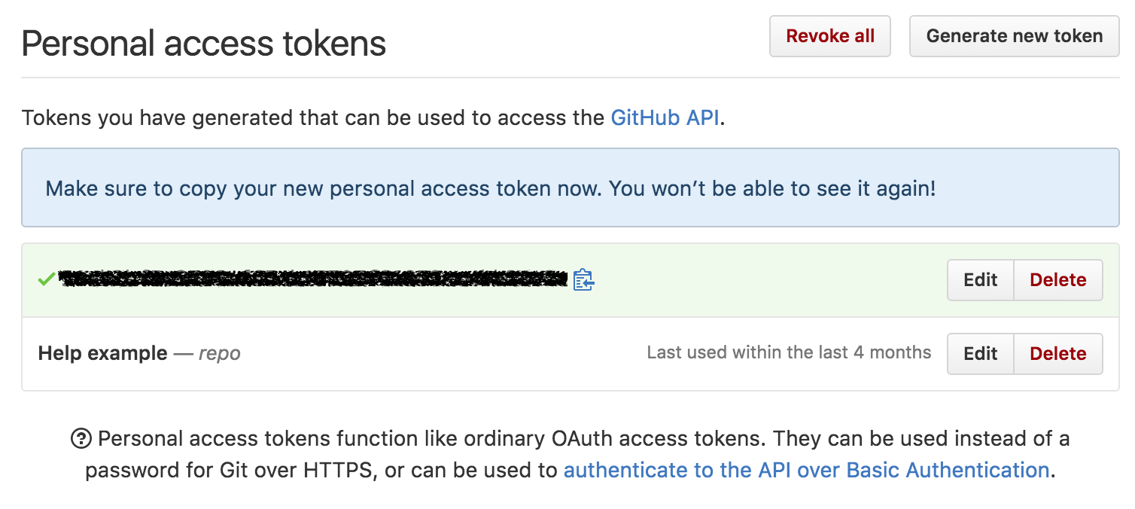Open the GitHub API link
1135x509 pixels.
pos(665,117)
